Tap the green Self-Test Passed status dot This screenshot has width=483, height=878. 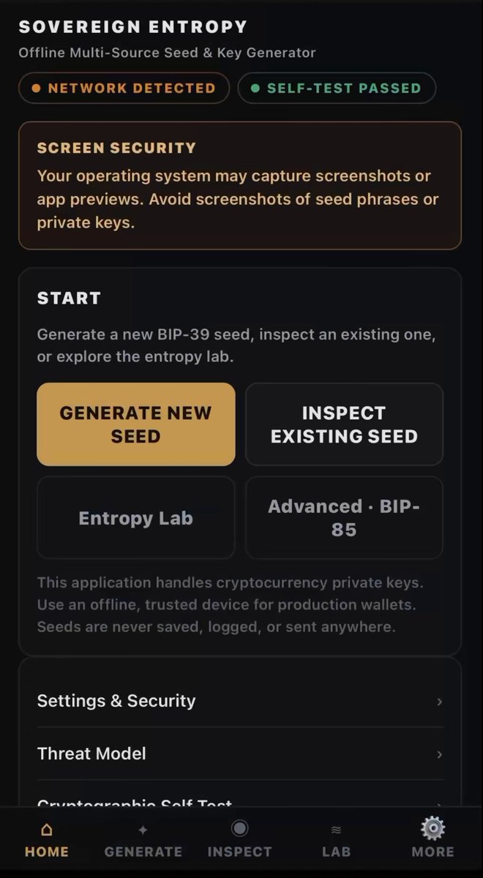(x=255, y=89)
